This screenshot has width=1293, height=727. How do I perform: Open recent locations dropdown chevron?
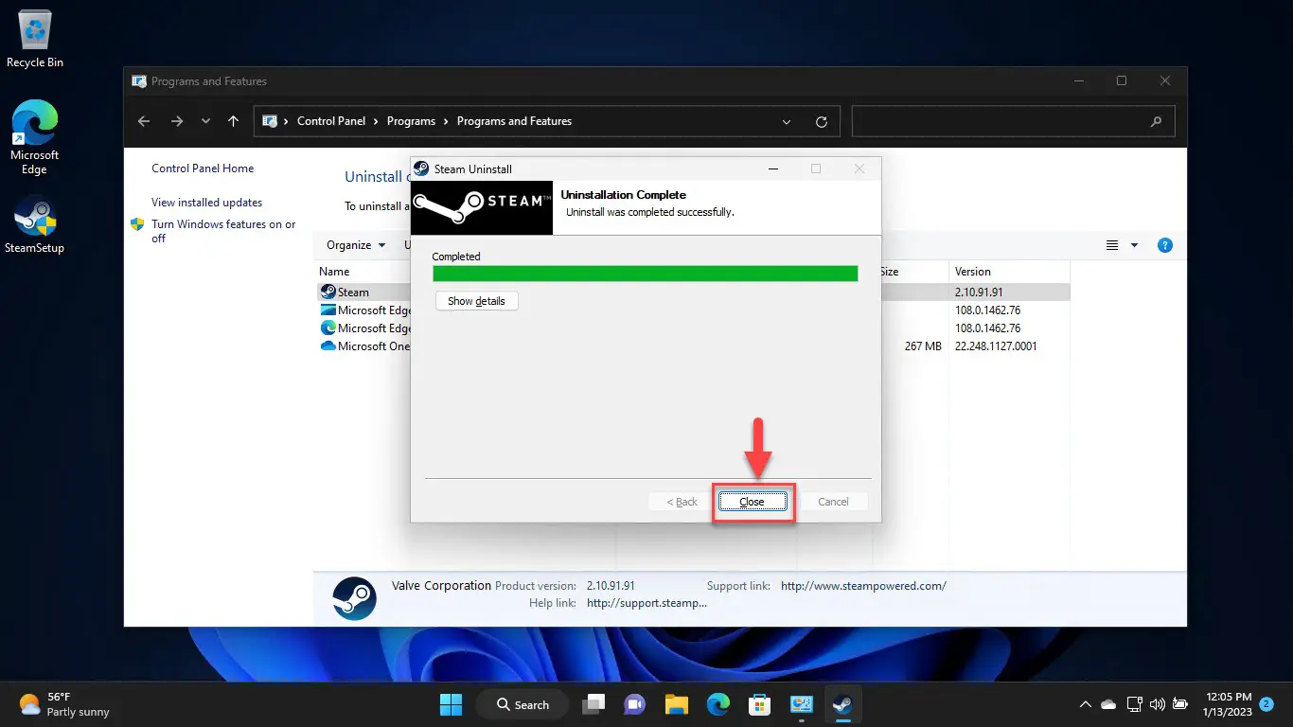[x=205, y=121]
